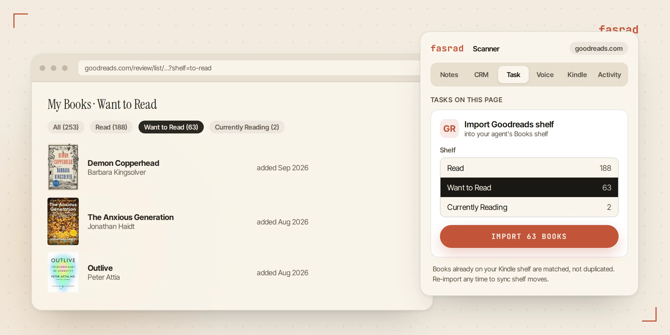Click the goodreads.com site pill
Screen dimensions: 670x335
(599, 49)
